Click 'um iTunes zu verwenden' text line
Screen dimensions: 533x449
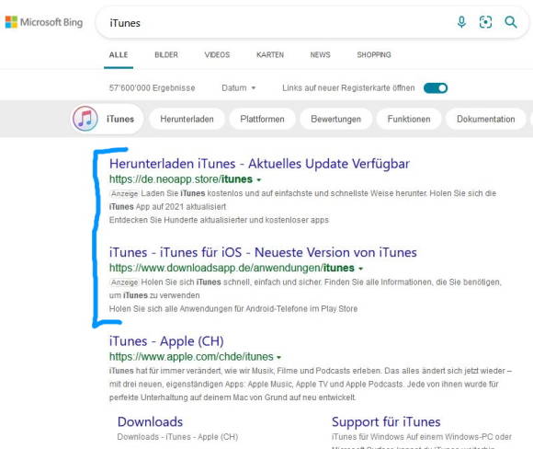154,295
